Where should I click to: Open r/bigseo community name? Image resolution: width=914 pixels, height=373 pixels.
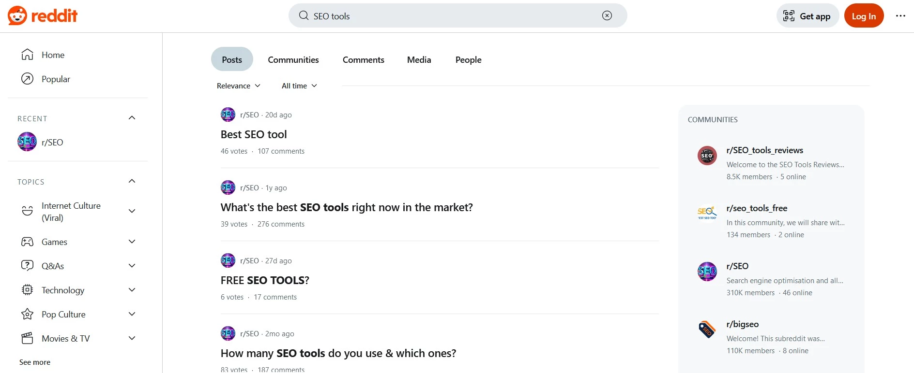tap(743, 324)
